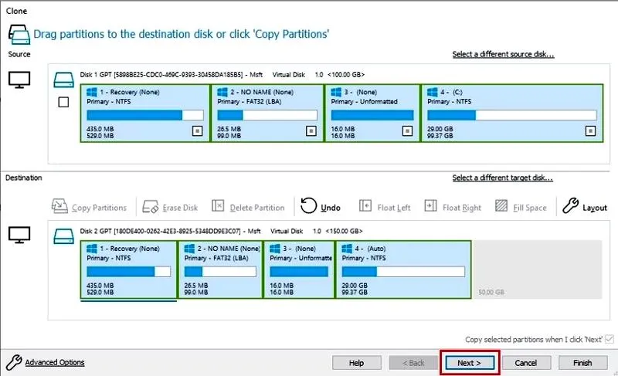Toggle the source C: partition checkbox
The height and width of the screenshot is (376, 618).
coord(590,130)
